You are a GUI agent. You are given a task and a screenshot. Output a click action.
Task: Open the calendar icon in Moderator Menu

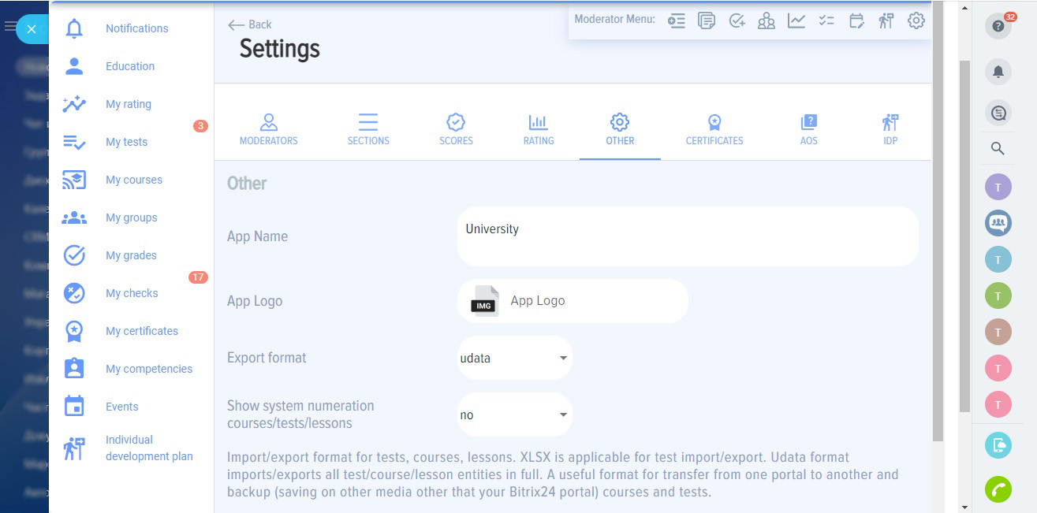click(856, 21)
